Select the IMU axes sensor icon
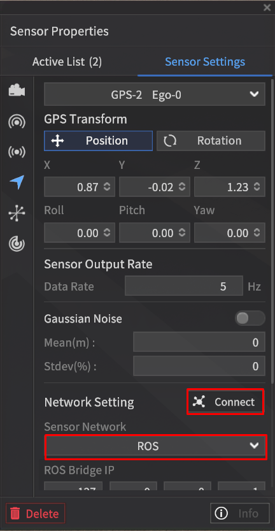This screenshot has width=275, height=531. [x=17, y=213]
